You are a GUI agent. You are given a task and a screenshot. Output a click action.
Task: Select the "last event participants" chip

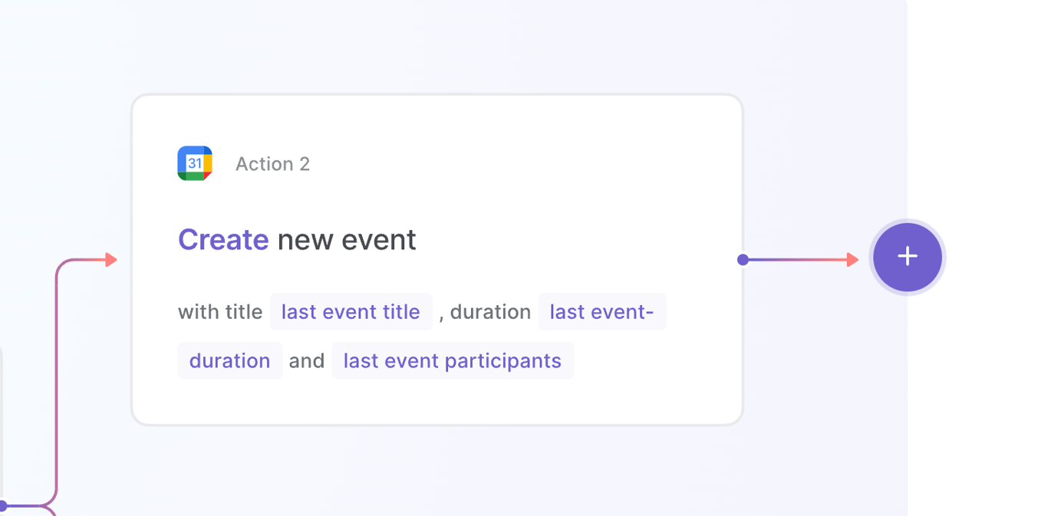452,360
